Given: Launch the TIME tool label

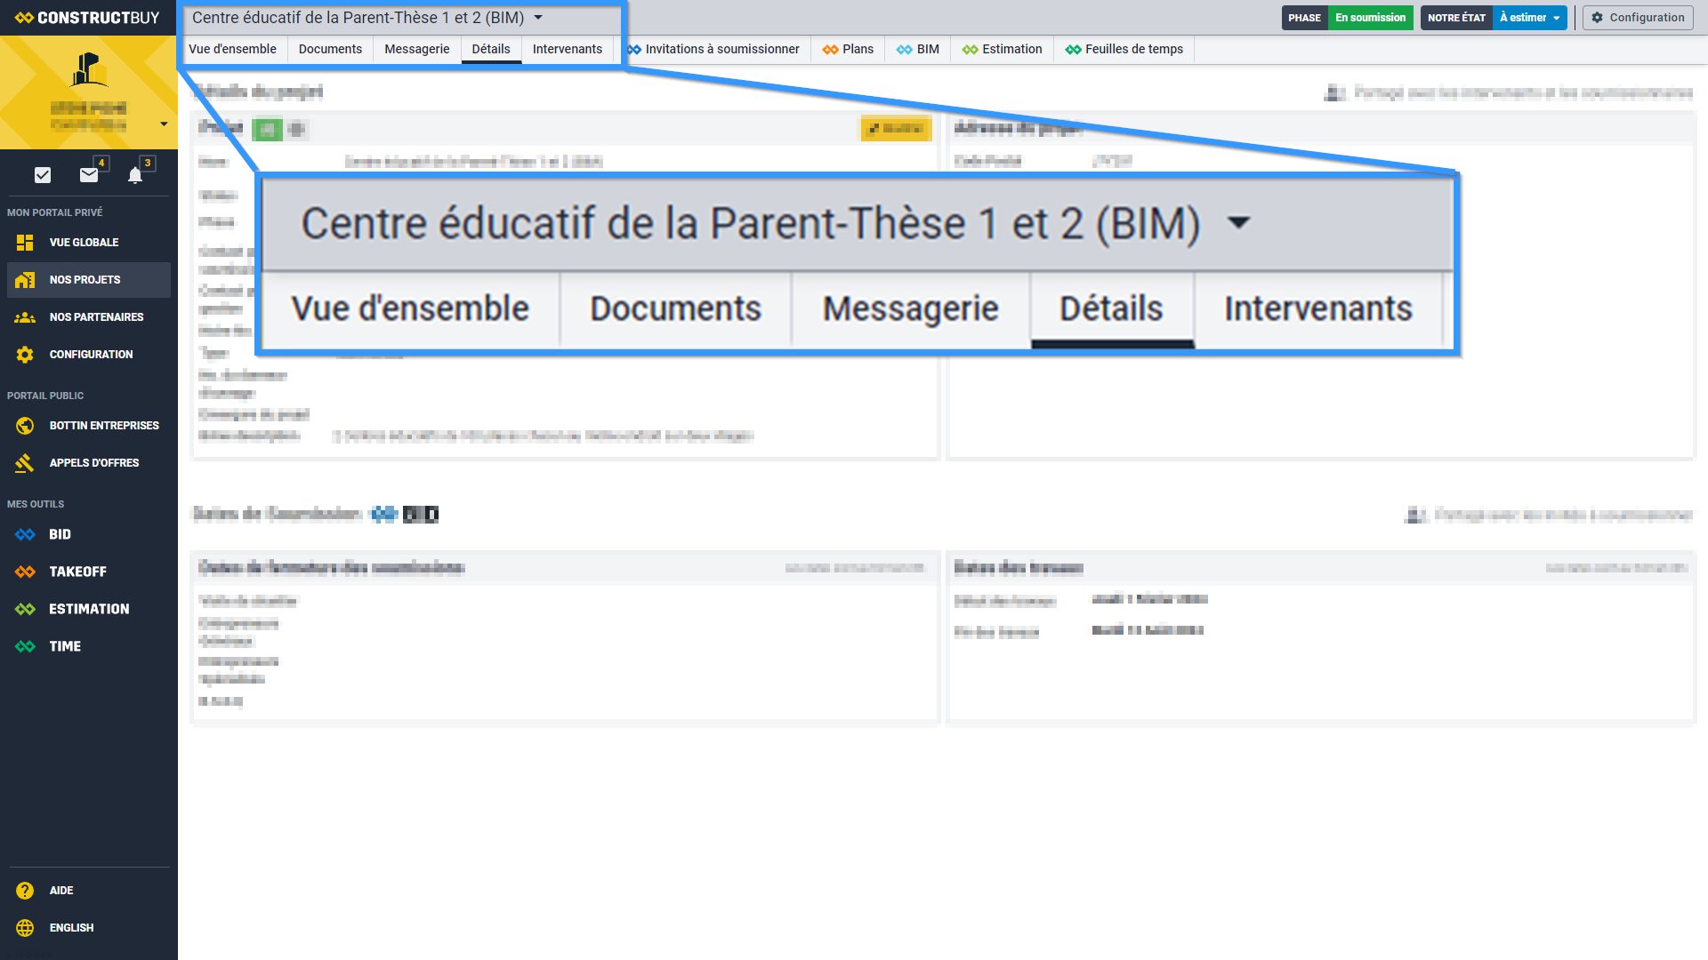Looking at the screenshot, I should pyautogui.click(x=65, y=646).
